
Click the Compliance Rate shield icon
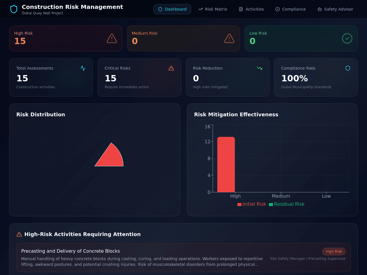coord(348,68)
